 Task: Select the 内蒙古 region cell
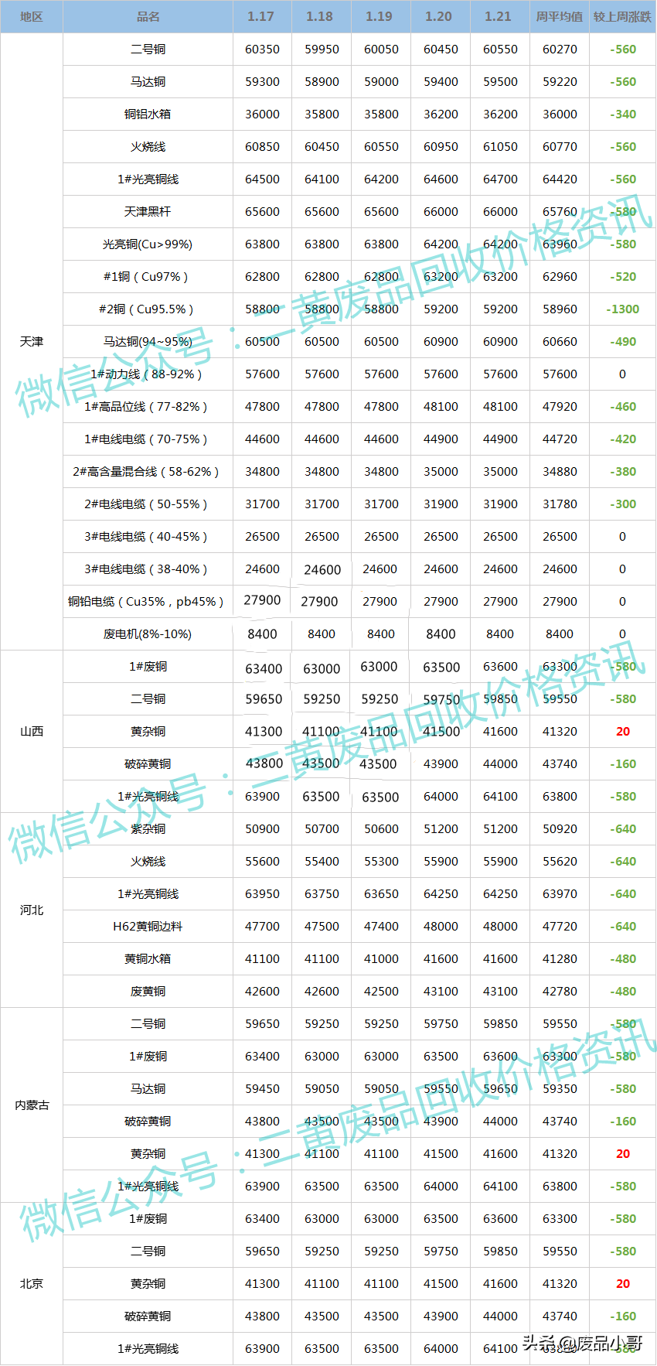(x=31, y=1105)
